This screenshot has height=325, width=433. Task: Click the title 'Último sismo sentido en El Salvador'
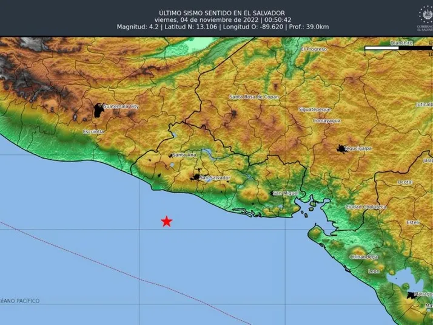[x=221, y=13]
